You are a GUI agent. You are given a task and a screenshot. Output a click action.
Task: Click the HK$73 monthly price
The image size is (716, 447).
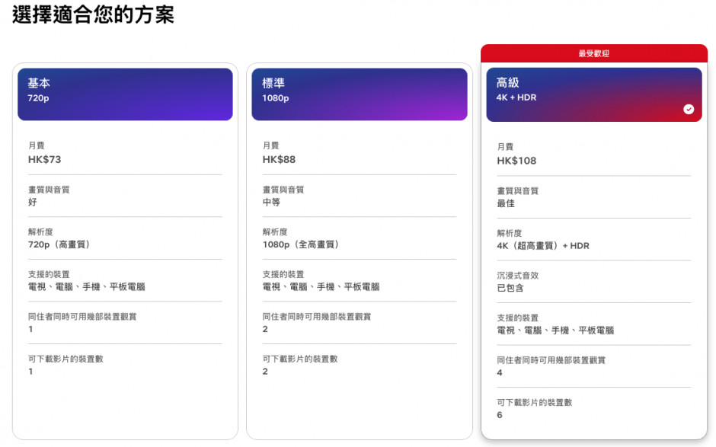(x=45, y=160)
